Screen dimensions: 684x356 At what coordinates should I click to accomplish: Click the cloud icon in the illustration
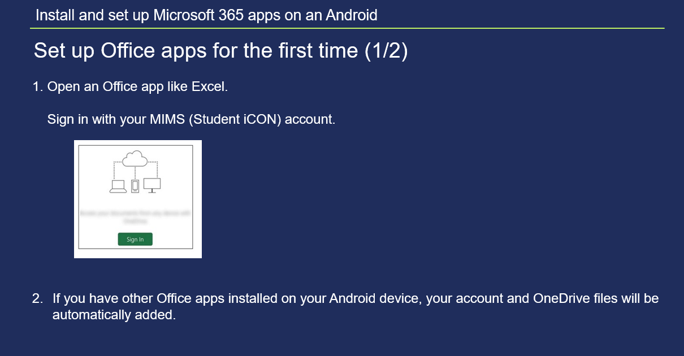136,158
